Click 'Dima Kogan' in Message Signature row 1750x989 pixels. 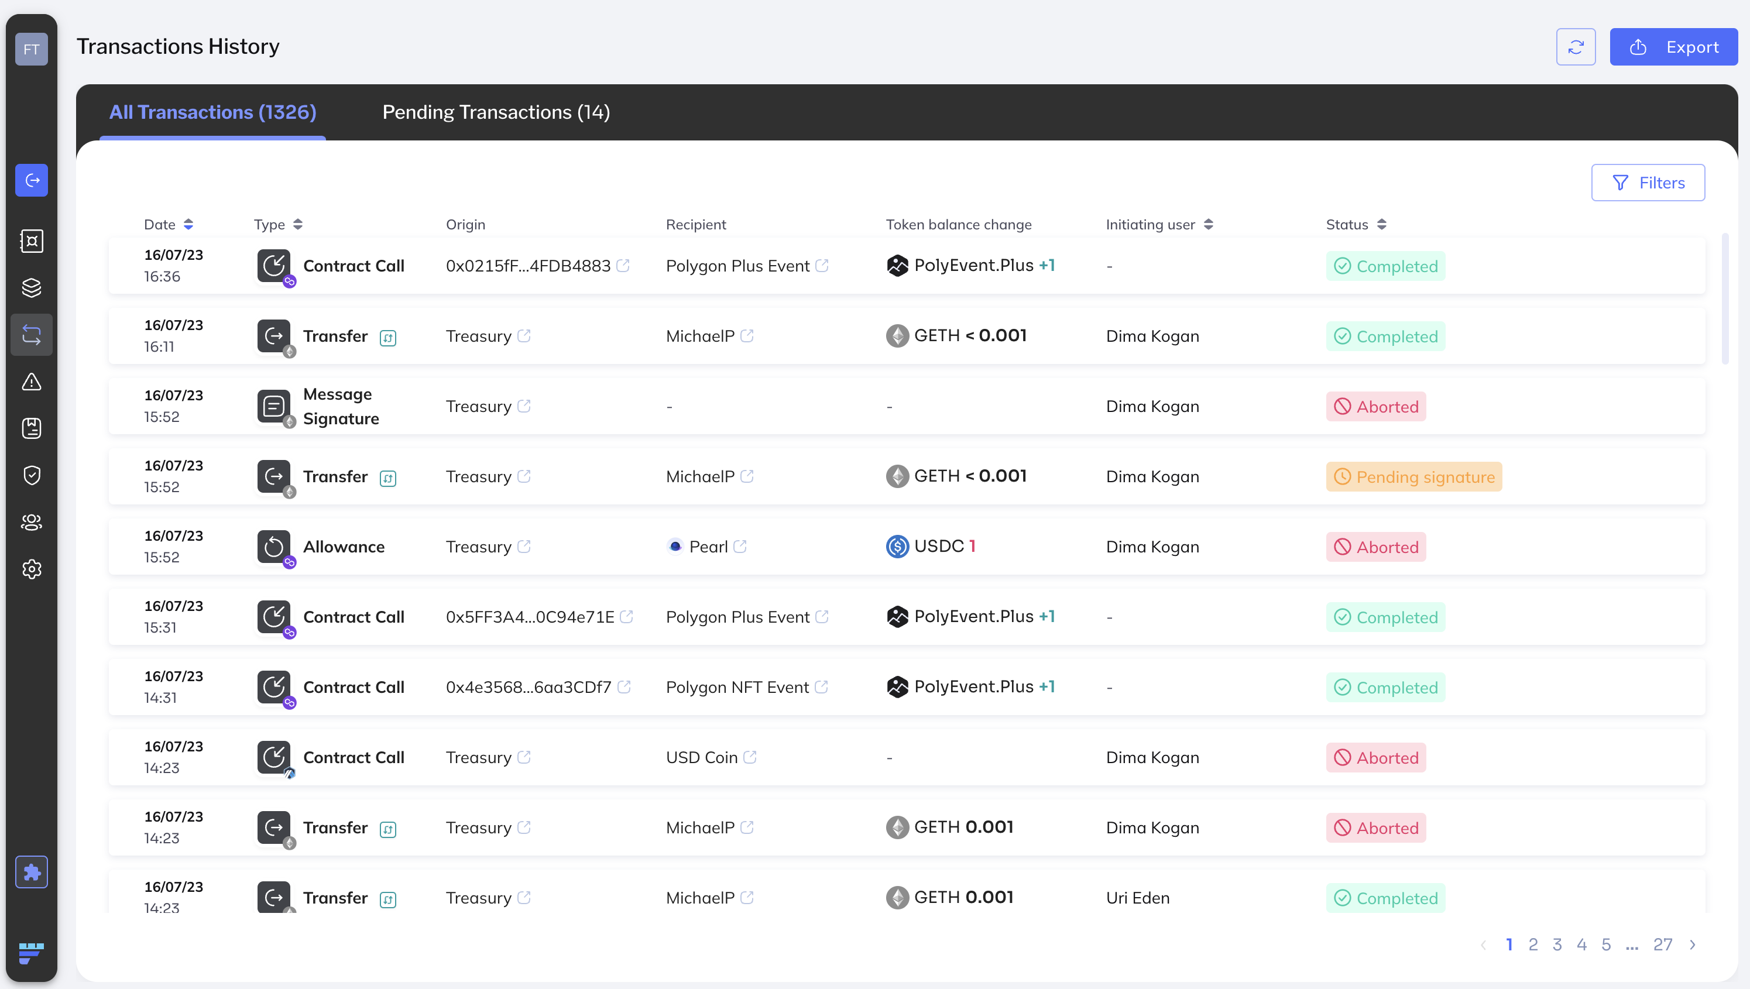pos(1153,406)
